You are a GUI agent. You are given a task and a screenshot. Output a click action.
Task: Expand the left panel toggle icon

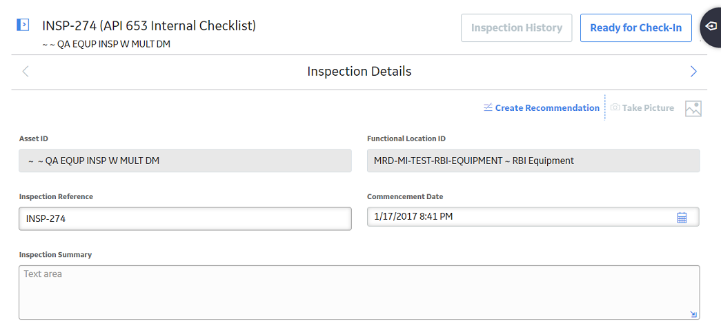click(x=23, y=25)
